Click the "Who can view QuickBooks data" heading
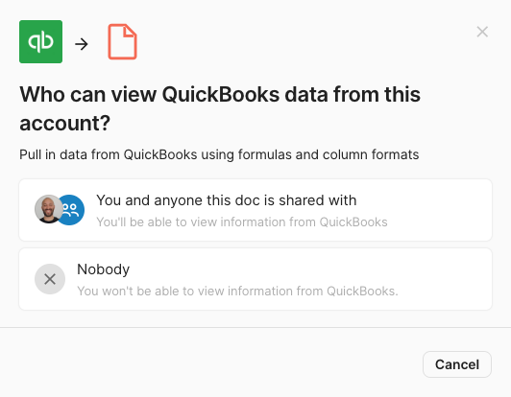This screenshot has height=397, width=511. [220, 108]
